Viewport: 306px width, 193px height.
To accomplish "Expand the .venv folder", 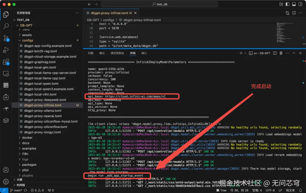I will click(26, 30).
